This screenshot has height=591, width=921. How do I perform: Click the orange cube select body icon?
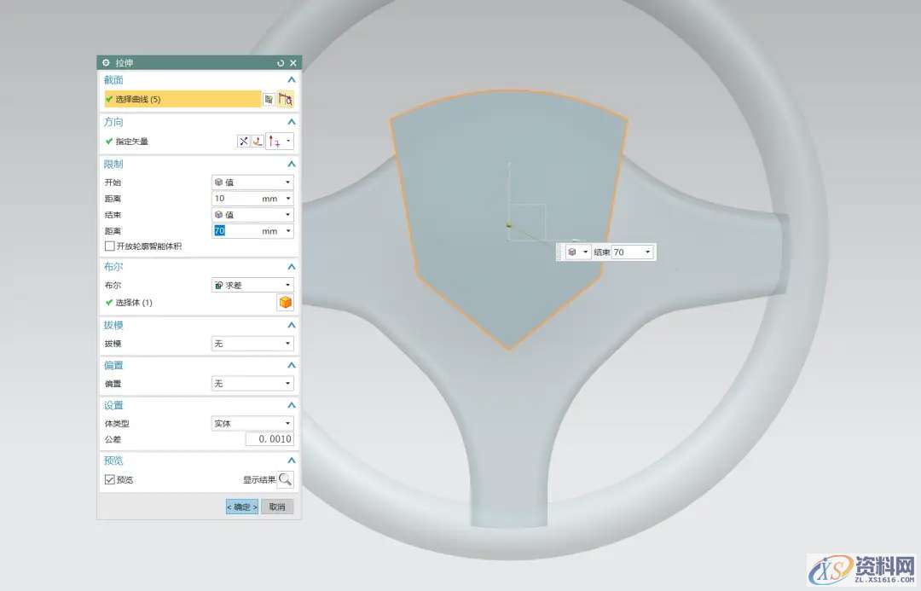pyautogui.click(x=286, y=303)
